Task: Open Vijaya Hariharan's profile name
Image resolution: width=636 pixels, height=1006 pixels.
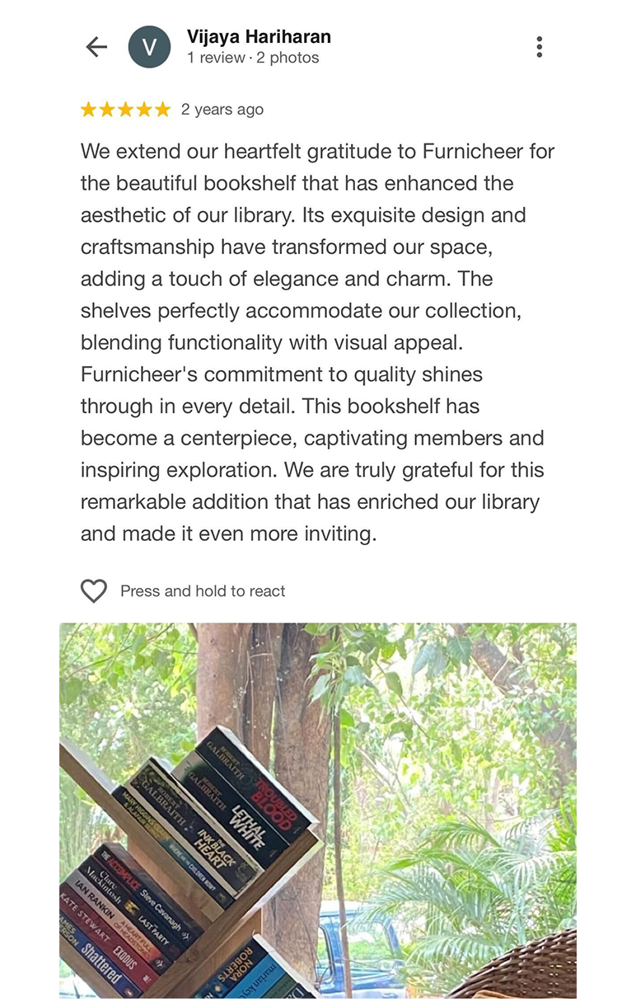Action: coord(259,36)
